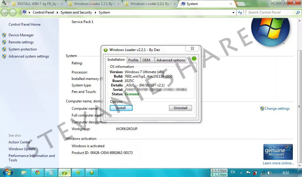Image resolution: width=302 pixels, height=177 pixels.
Task: Click the Product ID 00426-OEM-8992662-00173 text
Action: coord(102,153)
